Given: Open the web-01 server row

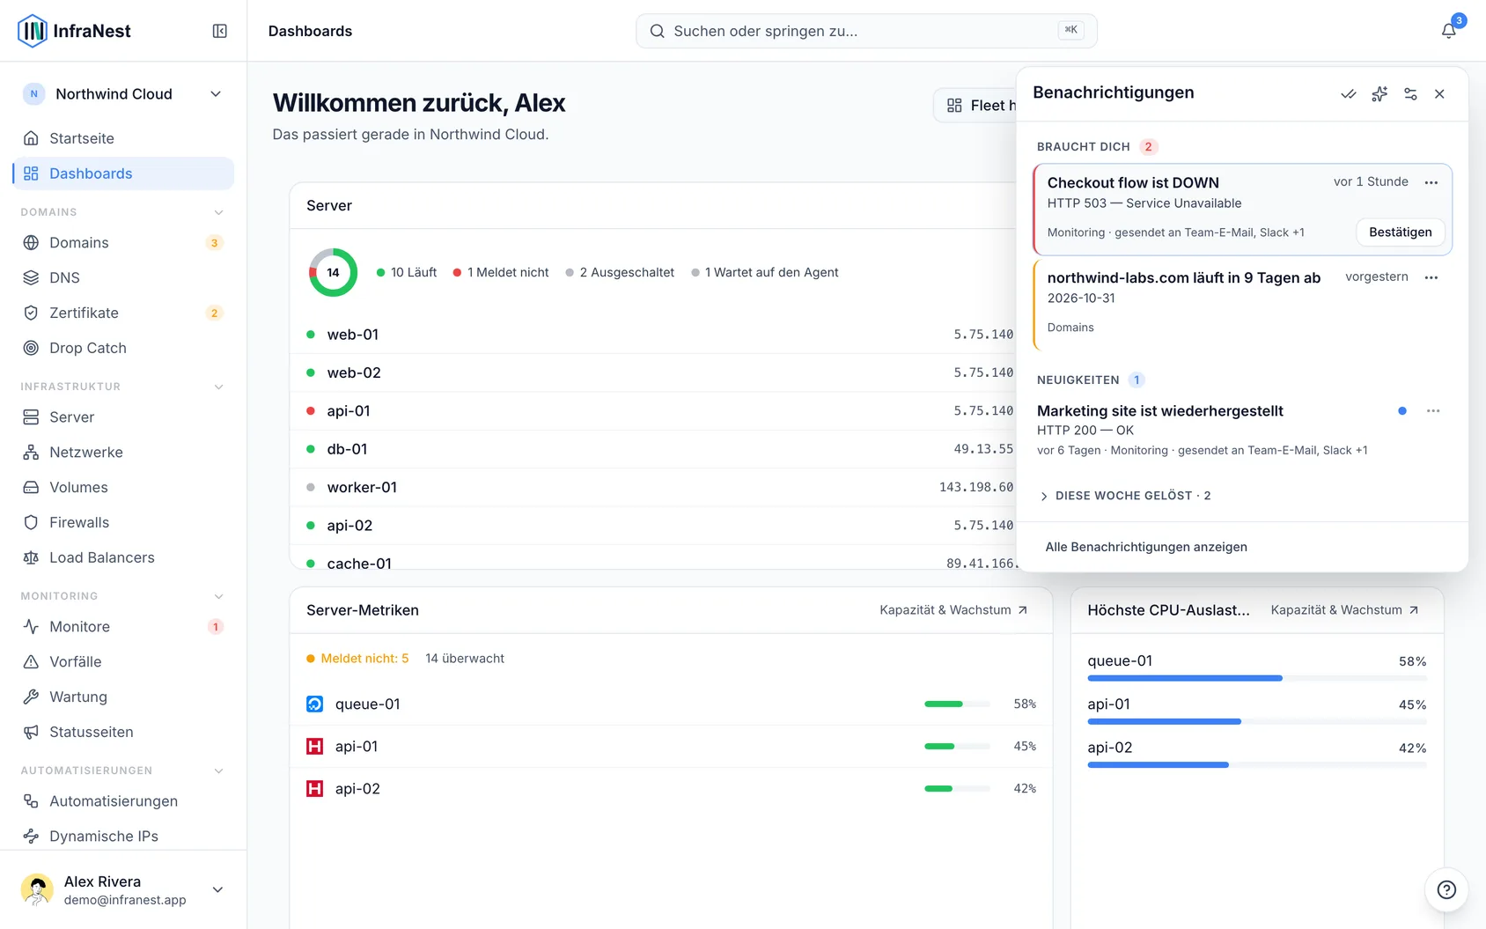Looking at the screenshot, I should [653, 335].
